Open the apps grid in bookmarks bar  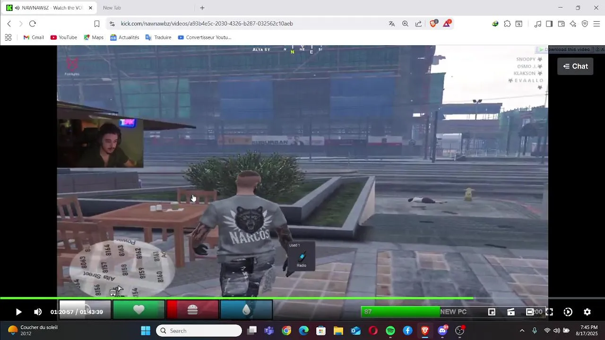[x=8, y=37]
